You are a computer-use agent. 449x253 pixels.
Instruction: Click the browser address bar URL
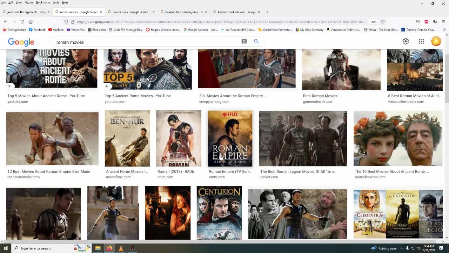click(x=221, y=22)
